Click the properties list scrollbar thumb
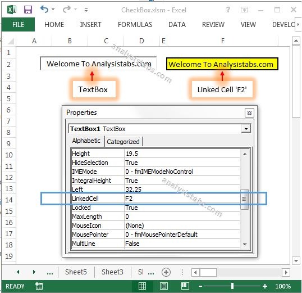 (x=244, y=199)
